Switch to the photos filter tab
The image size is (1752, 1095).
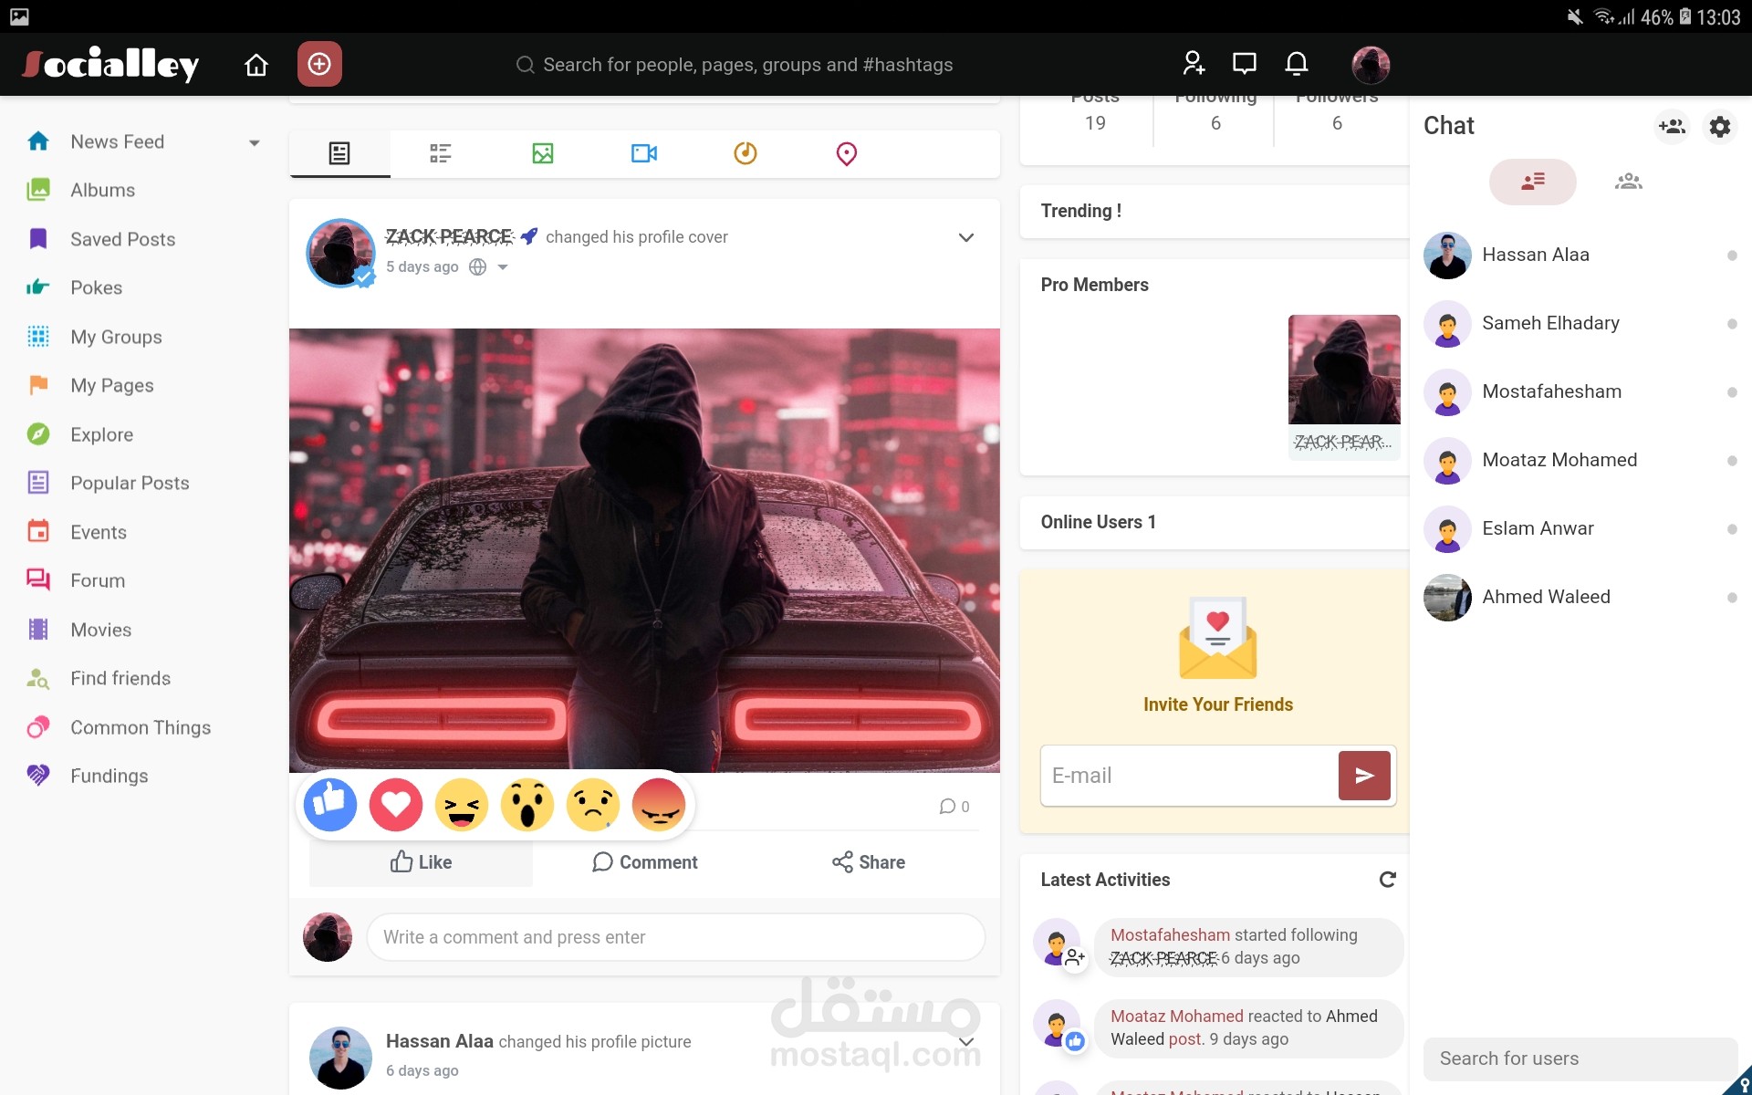[543, 153]
